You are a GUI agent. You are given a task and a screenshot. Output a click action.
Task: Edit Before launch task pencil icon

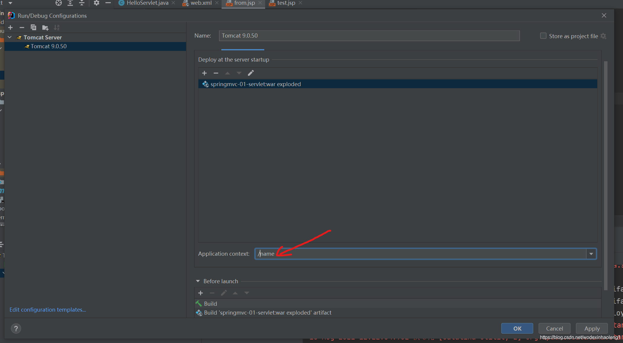(x=224, y=293)
